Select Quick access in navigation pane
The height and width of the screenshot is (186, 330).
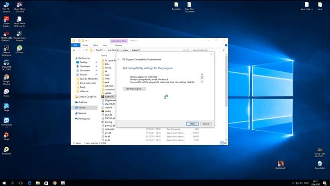click(84, 58)
